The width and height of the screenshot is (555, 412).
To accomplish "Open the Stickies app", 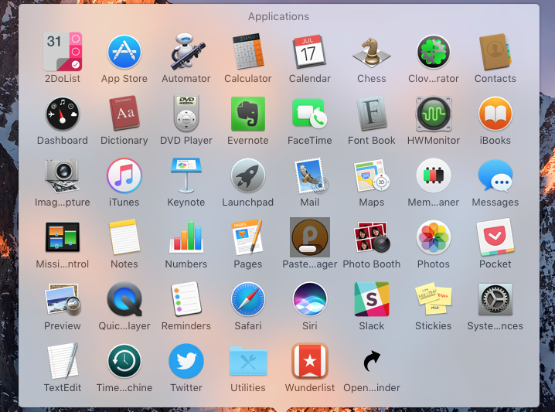I will 433,299.
